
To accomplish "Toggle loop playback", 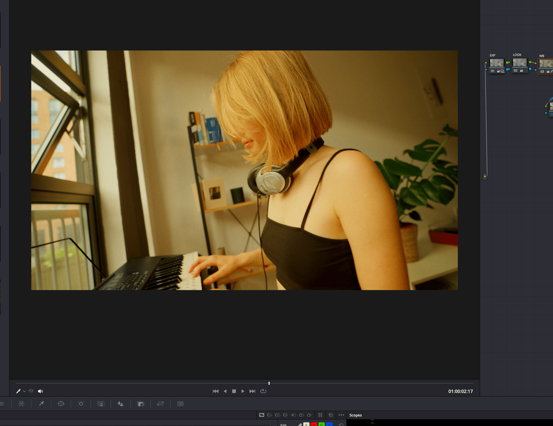I will 263,391.
